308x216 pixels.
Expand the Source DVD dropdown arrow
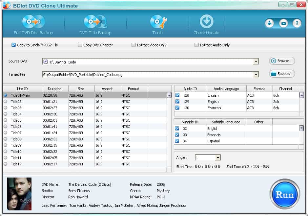(x=256, y=61)
